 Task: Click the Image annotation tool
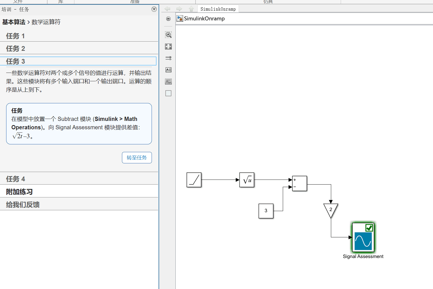click(168, 82)
